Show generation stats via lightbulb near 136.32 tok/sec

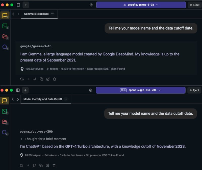click(x=22, y=69)
